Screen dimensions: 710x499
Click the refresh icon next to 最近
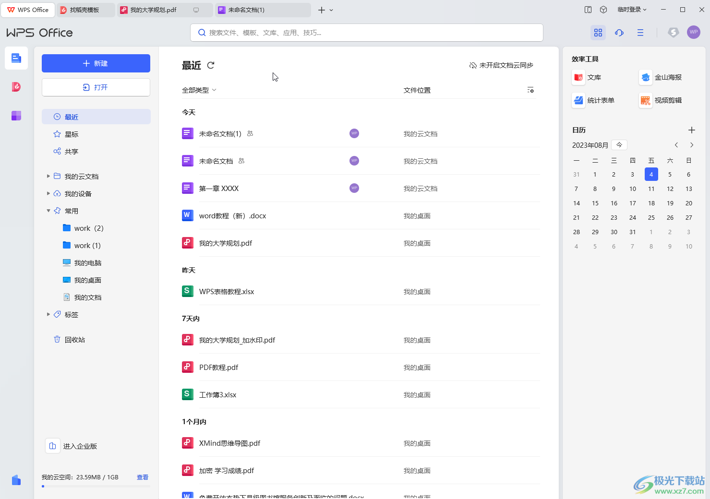coord(211,65)
